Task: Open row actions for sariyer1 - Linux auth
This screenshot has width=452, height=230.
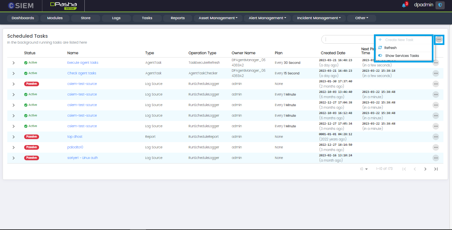Action: pyautogui.click(x=435, y=158)
